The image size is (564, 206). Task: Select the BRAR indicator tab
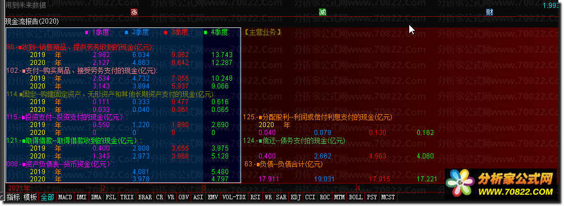(x=145, y=197)
